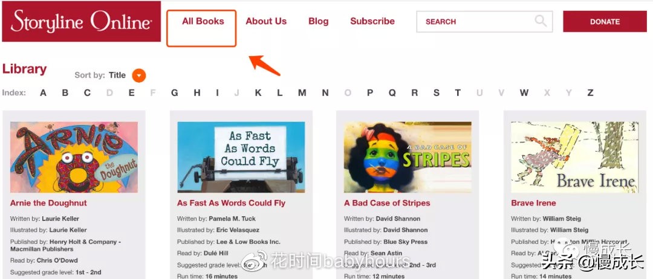Click the Storyline Online logo
Screen dimensions: 653x279
coord(81,21)
